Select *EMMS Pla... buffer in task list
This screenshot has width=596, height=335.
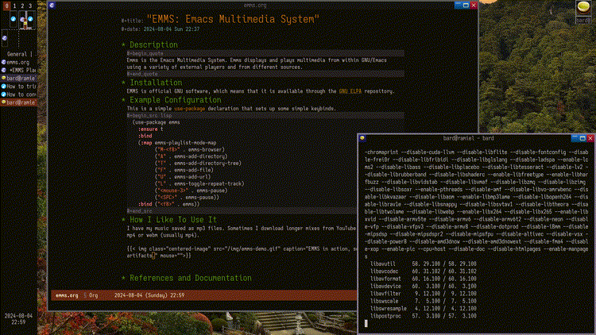pyautogui.click(x=18, y=71)
